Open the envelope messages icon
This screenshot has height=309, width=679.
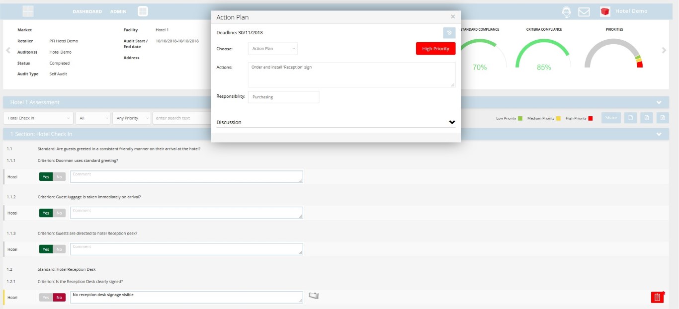[x=584, y=11]
